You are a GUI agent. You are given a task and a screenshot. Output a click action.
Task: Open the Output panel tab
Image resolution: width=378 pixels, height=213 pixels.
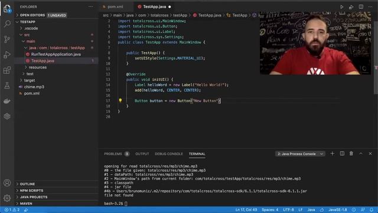pos(142,154)
